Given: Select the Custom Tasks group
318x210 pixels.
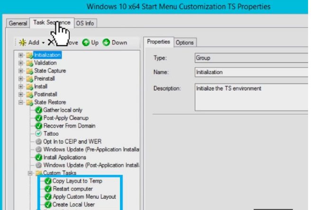Looking at the screenshot, I should [60, 173].
